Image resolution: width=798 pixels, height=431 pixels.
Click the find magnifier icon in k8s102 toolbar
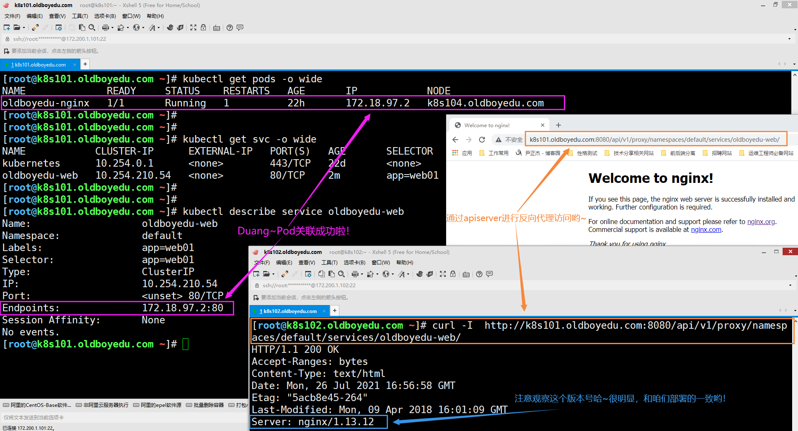pyautogui.click(x=341, y=274)
